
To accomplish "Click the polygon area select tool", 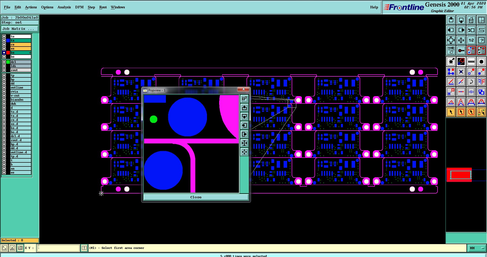I will [471, 112].
